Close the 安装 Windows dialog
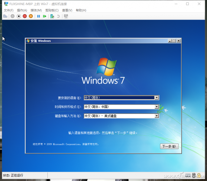Viewport: 207px width, 181px height. click(x=179, y=41)
